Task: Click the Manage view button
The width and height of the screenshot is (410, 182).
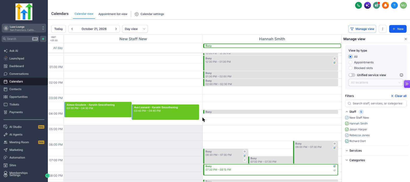Action: point(362,29)
